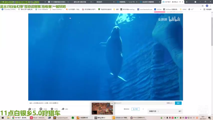The image size is (213, 120).
Task: Switch to Chrome window in taskbar
Action: [x=20, y=118]
